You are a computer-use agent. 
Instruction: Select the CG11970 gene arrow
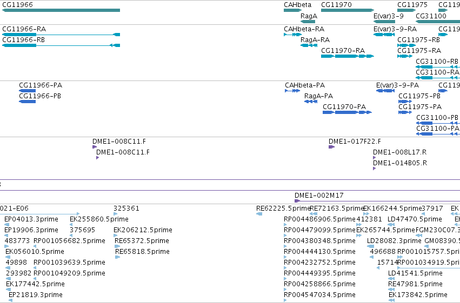point(348,10)
